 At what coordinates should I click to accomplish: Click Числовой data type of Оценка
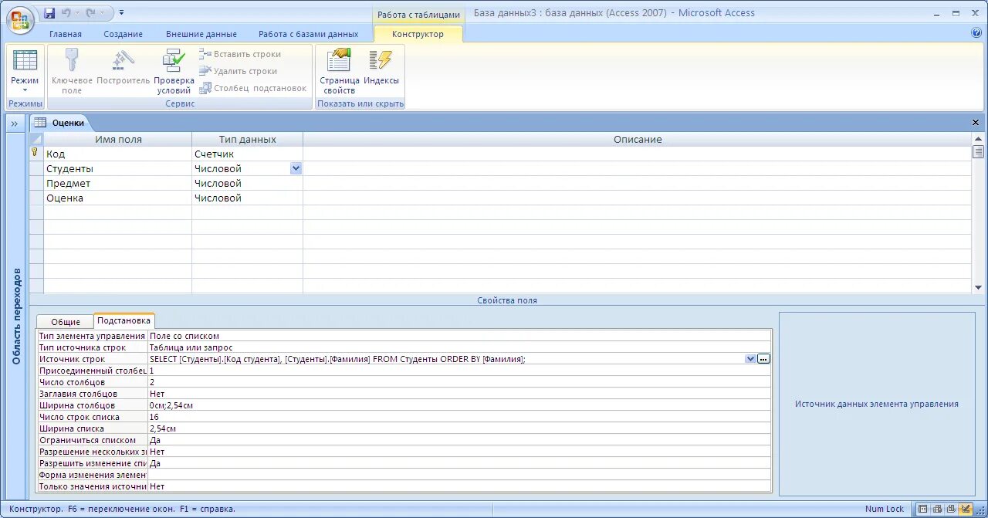tap(247, 198)
